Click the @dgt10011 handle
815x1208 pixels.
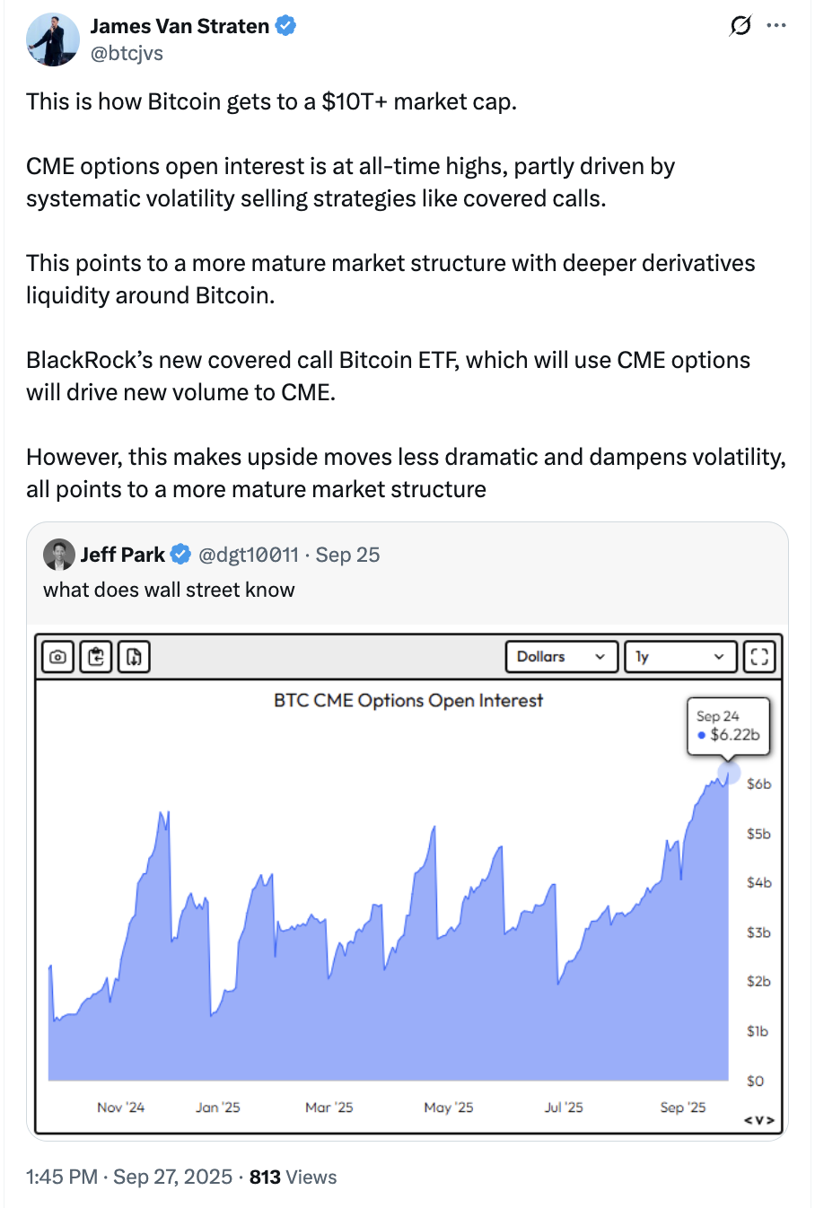(x=249, y=555)
